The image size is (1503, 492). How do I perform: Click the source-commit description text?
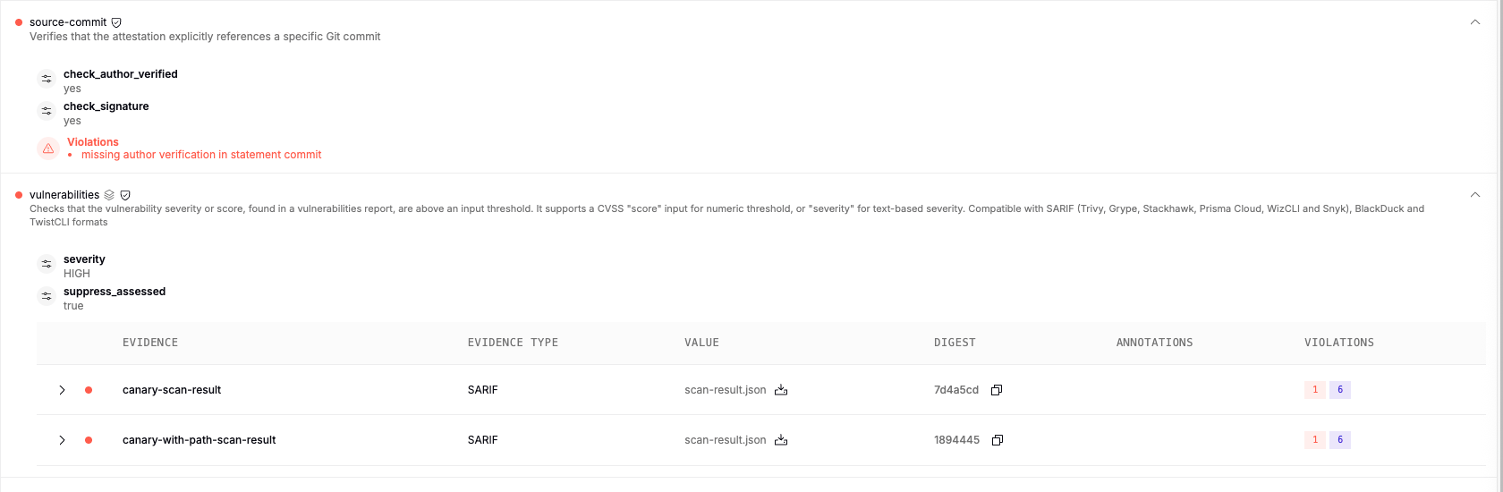tap(205, 37)
